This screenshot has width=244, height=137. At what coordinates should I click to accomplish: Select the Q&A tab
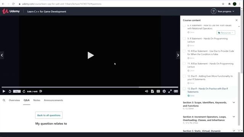[27, 100]
